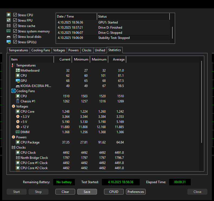Click the event log vertical scrollbar
Viewport: 214px width, 201px height.
tap(172, 32)
